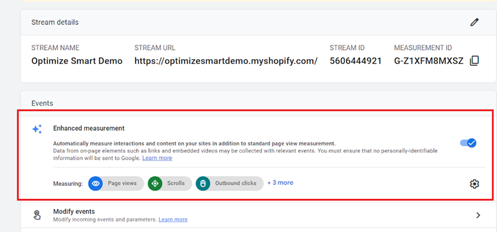
Task: Select the Scrolls chip label
Action: pyautogui.click(x=176, y=183)
